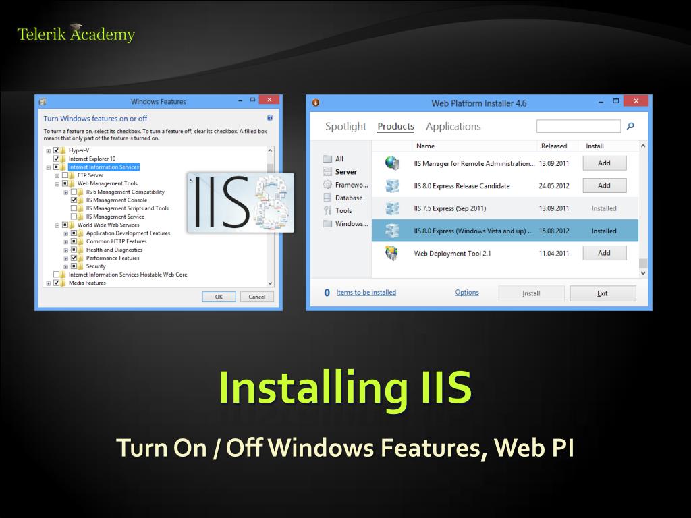
Task: Toggle the Hyper-V checkbox
Action: [57, 150]
